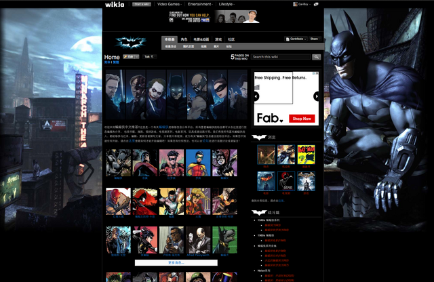Open the Dark Knight movie poster thumbnail
Viewport: 434px width, 282px height.
tap(266, 181)
